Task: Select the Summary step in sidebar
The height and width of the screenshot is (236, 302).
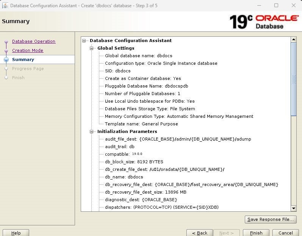Action: [23, 59]
